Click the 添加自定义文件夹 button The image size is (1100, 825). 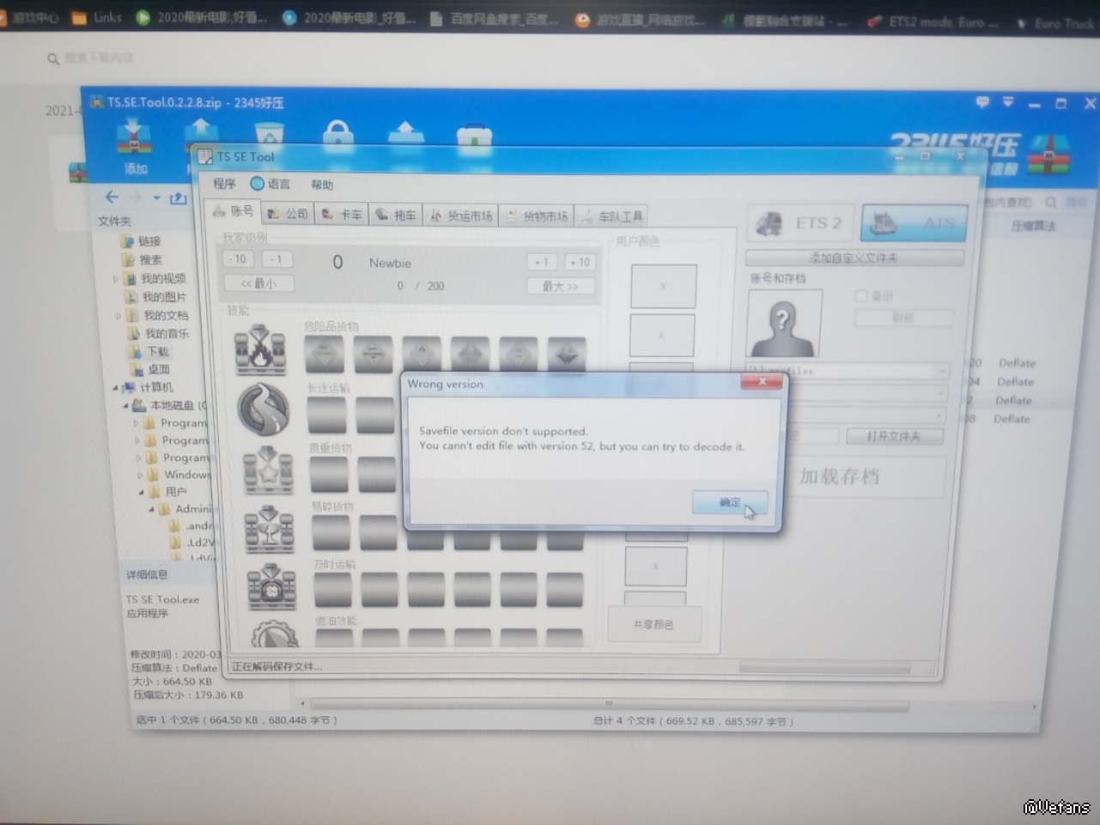tap(854, 258)
